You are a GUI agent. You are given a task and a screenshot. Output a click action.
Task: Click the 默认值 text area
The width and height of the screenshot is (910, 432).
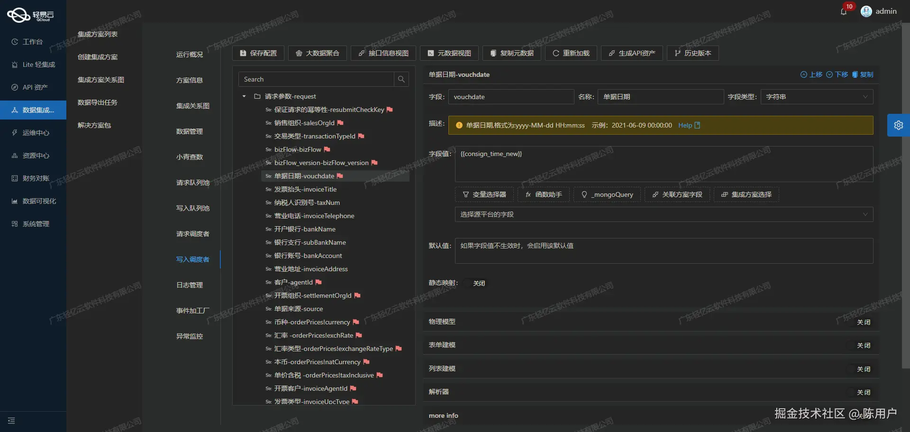[x=664, y=251]
